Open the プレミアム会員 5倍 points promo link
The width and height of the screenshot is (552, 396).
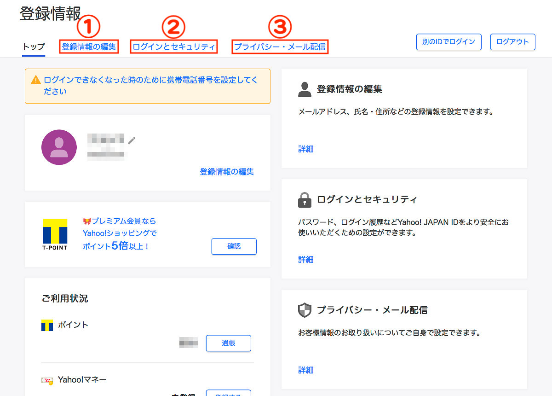click(x=120, y=233)
